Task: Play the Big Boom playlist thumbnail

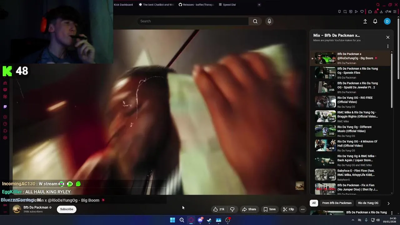Action: pos(325,58)
